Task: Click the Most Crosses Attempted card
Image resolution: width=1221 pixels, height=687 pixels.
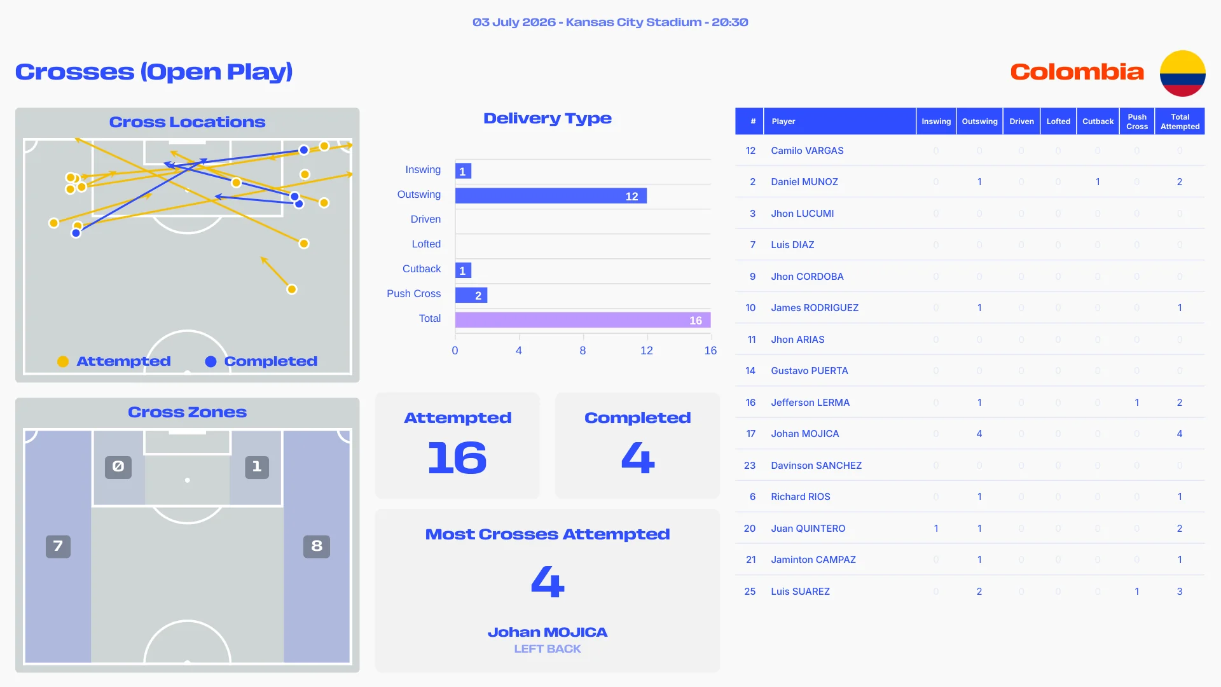Action: [548, 590]
